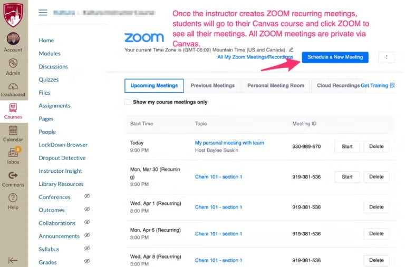Switch to Upcoming Meetings tab
The height and width of the screenshot is (267, 405).
(x=154, y=86)
